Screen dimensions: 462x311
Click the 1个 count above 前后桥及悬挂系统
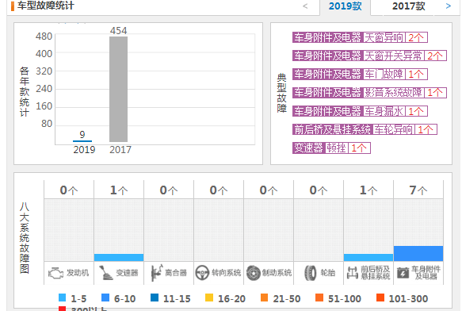368,190
